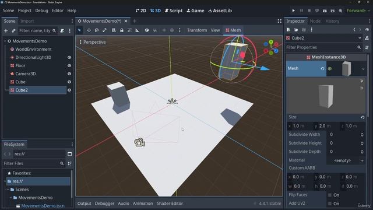Open the Project menu
373x210 pixels.
click(24, 10)
